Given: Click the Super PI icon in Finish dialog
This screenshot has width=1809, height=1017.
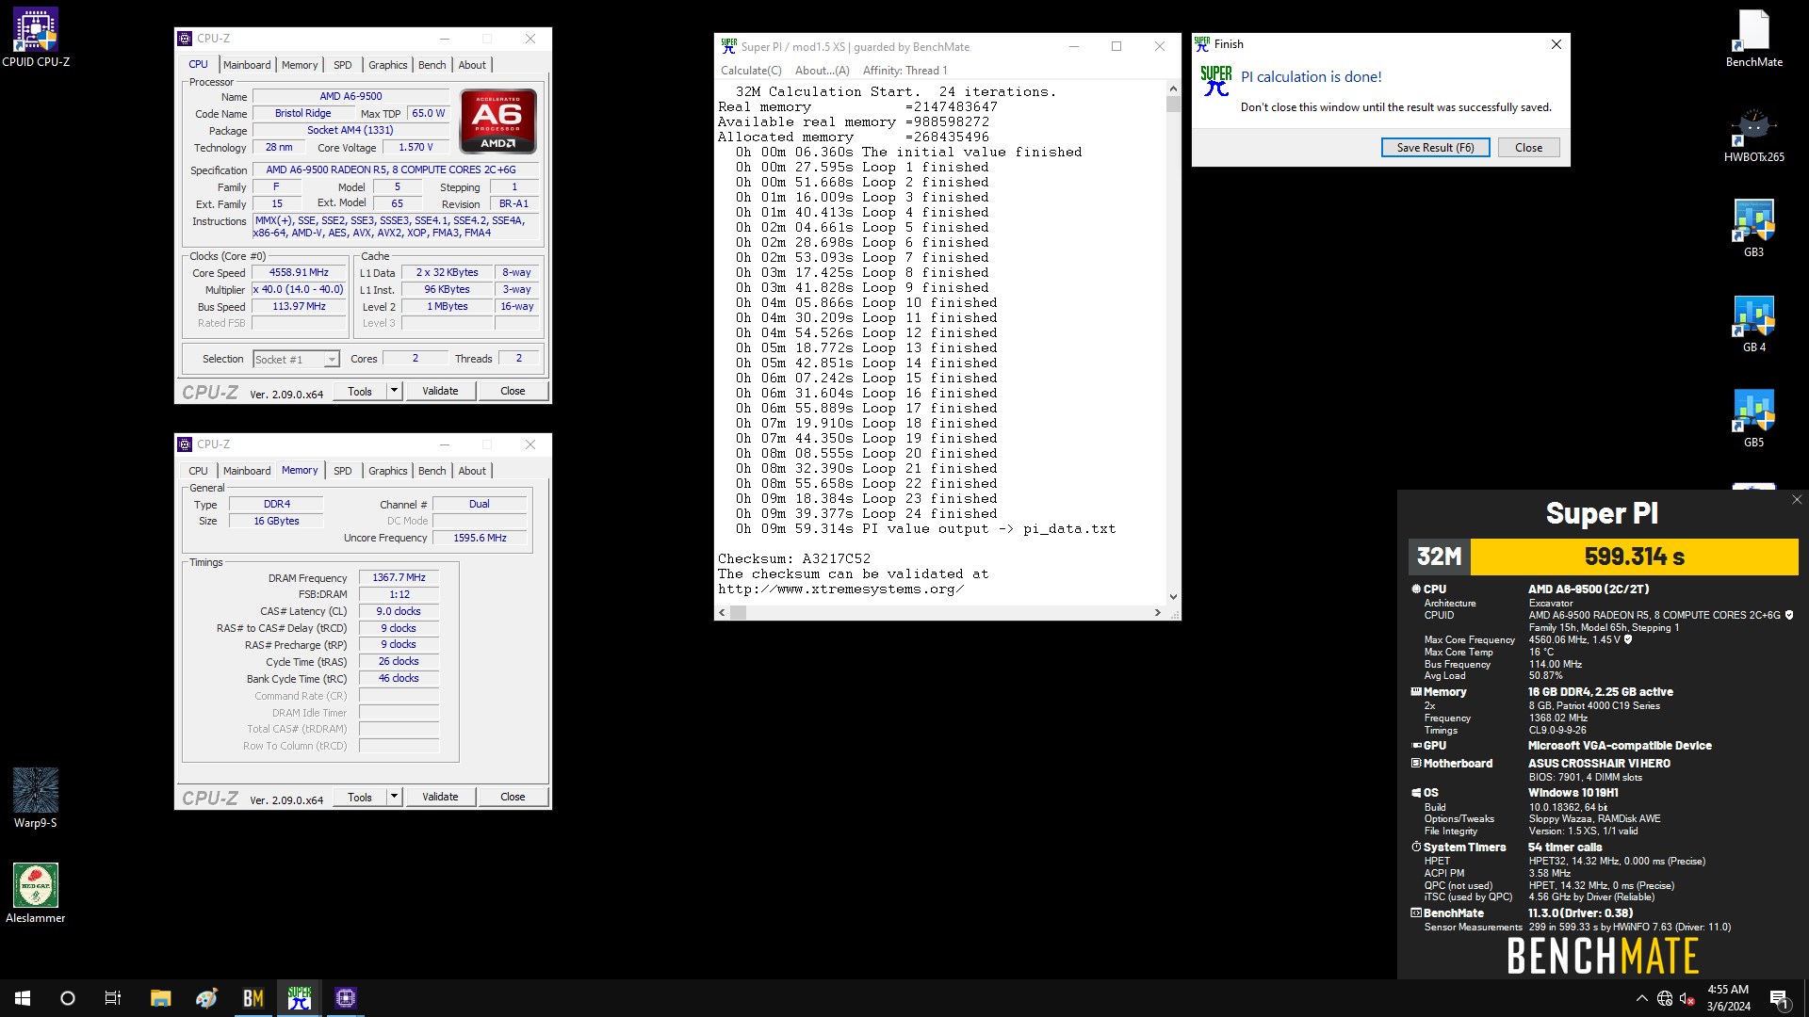Looking at the screenshot, I should pos(1215,81).
